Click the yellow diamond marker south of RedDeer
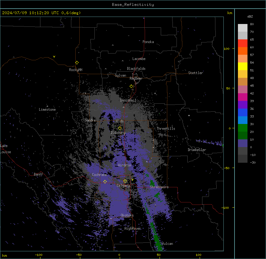The height and width of the screenshot is (259, 266). (x=131, y=86)
